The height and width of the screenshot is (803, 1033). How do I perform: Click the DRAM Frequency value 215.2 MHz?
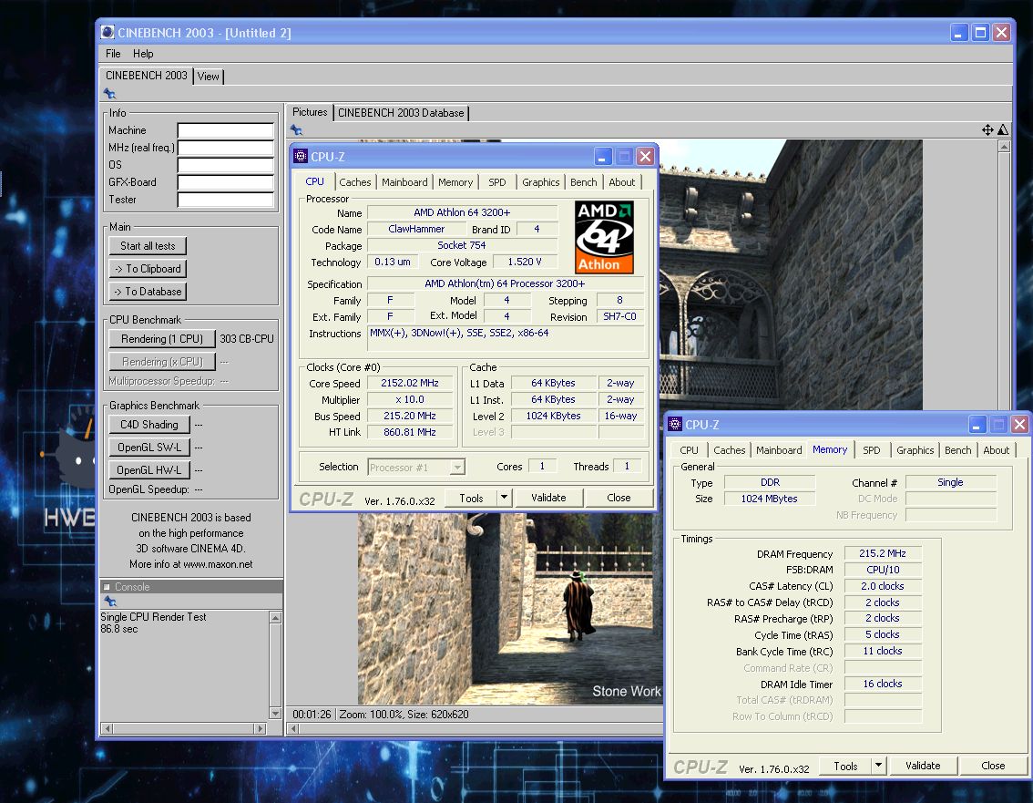[882, 553]
